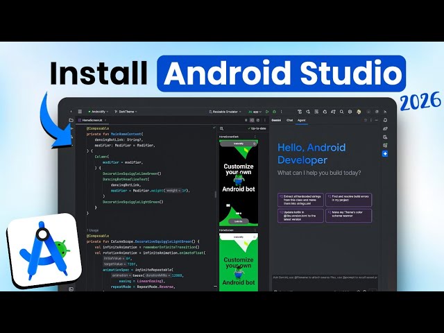Screen dimensions: 444x333
Task: Click 'What can I help you build today?' text
Action: click(319, 173)
